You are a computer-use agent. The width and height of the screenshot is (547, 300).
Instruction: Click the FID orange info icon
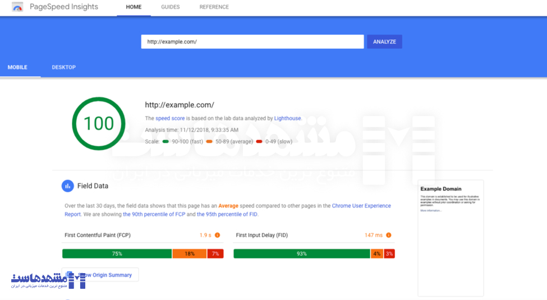388,236
